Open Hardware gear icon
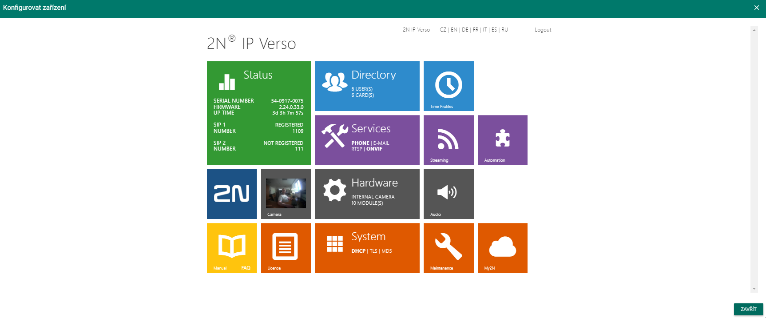 click(x=335, y=190)
